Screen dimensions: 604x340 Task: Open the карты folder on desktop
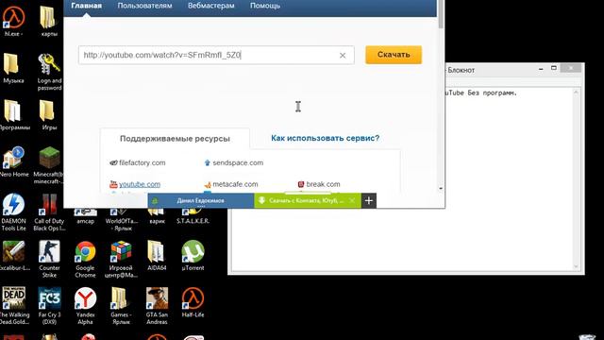(47, 18)
